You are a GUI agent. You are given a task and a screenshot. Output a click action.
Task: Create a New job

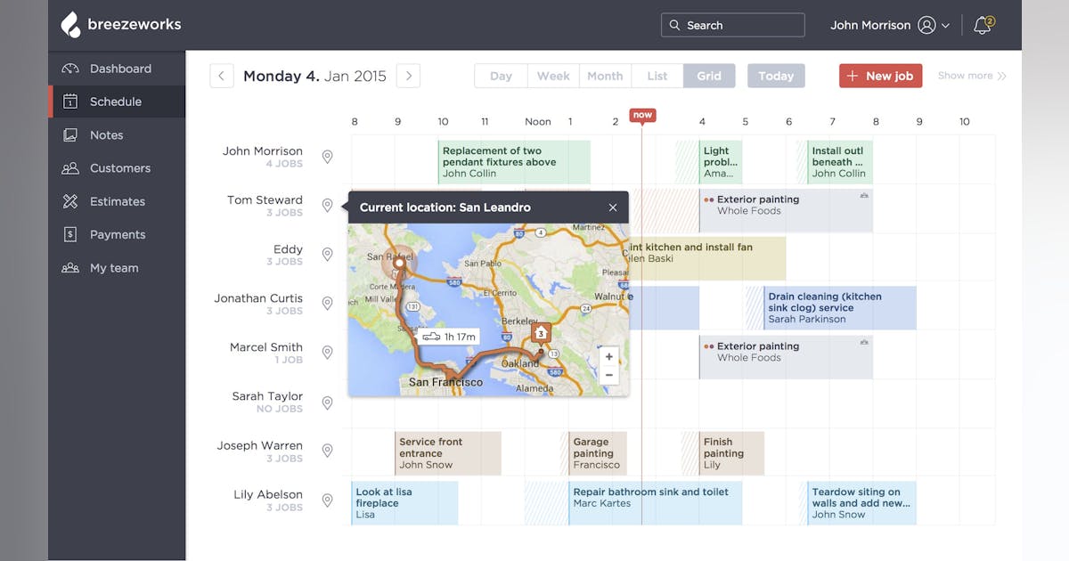[x=880, y=76]
